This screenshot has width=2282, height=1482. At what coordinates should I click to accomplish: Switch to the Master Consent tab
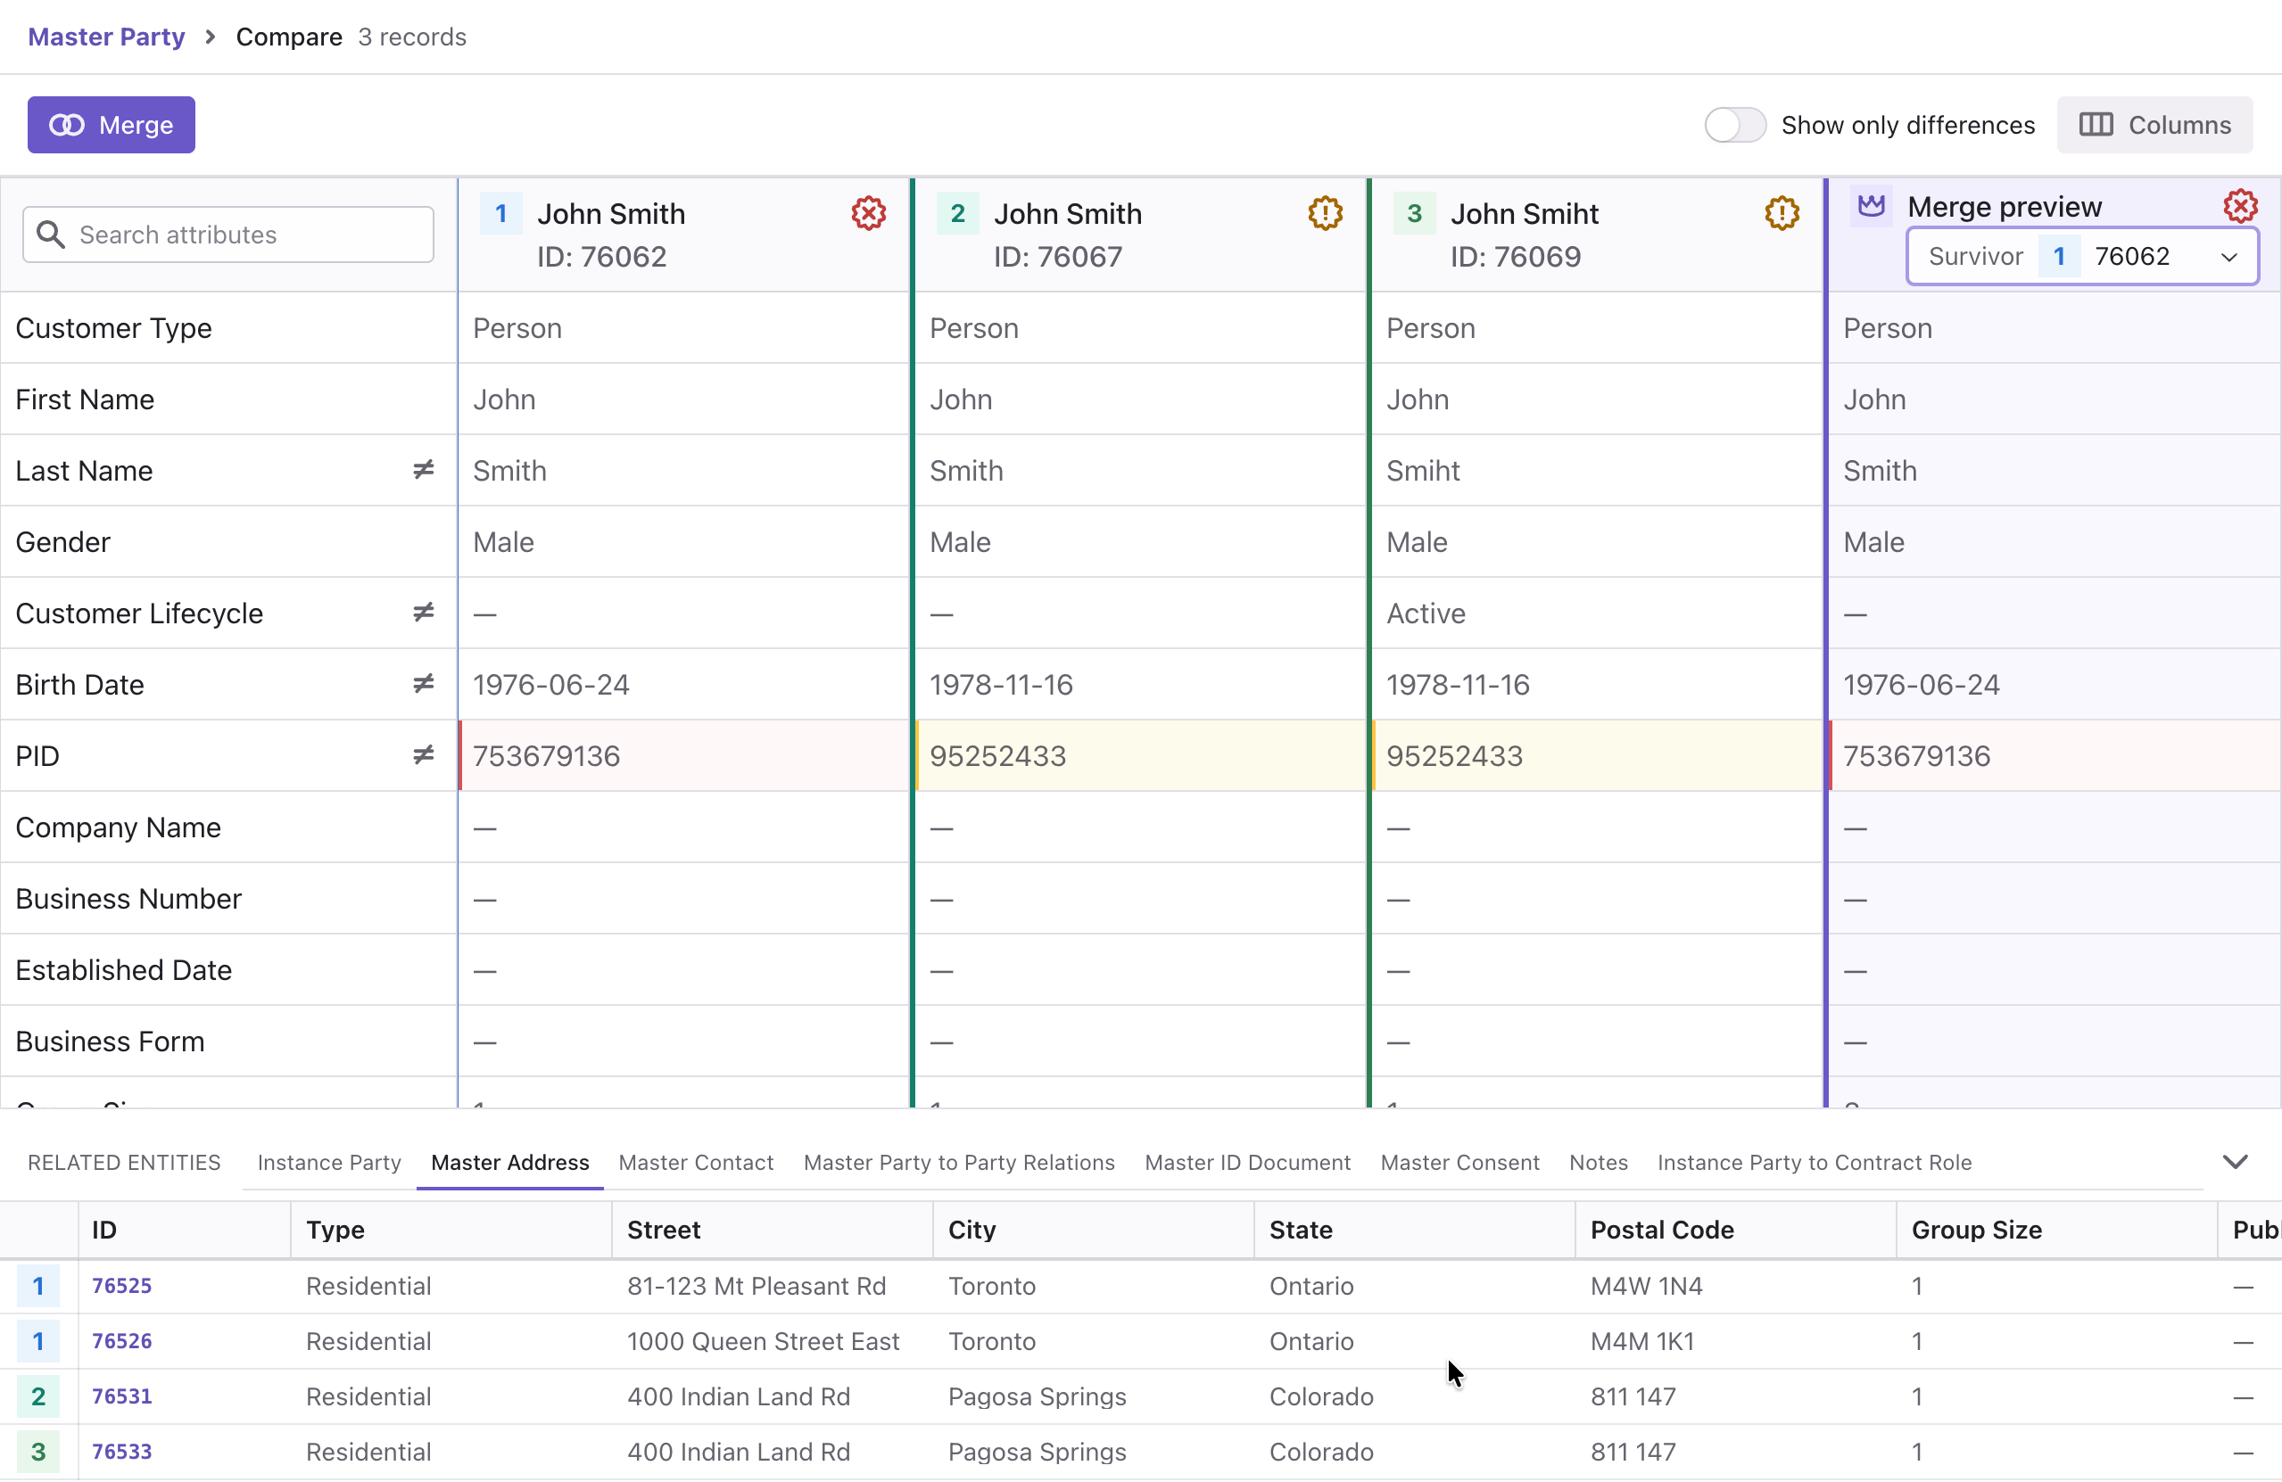click(1459, 1162)
